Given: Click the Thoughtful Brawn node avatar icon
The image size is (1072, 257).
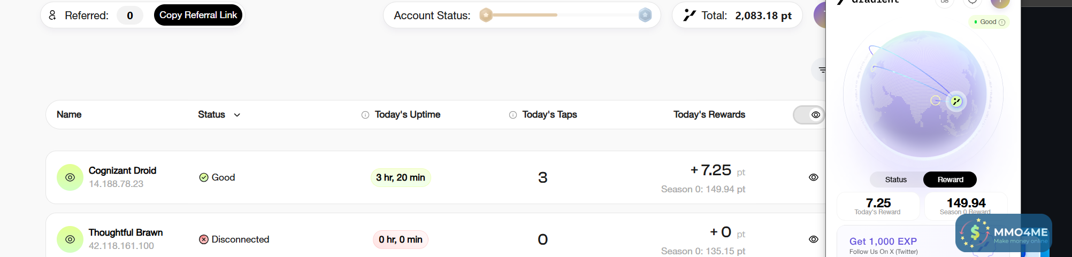Looking at the screenshot, I should coord(70,239).
